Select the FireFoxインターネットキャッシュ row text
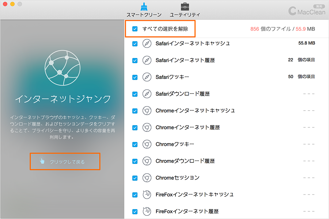Screen dimensions: 329x219 tap(194, 195)
